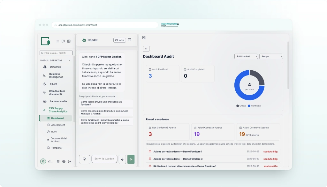Focus the Filtra le voci search field
Image resolution: width=327 pixels, height=187 pixels.
(56, 53)
